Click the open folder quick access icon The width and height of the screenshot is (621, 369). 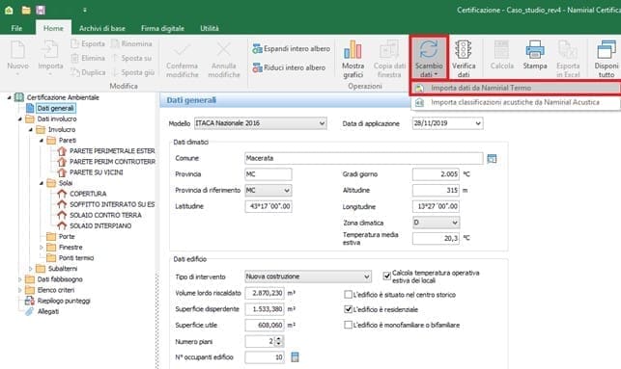pos(26,10)
